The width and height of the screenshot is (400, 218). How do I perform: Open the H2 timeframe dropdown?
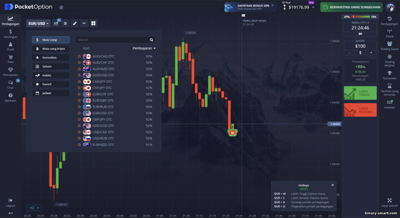34,208
